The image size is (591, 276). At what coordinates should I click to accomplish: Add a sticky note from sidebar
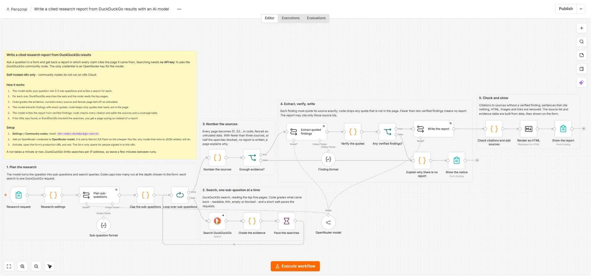click(582, 55)
